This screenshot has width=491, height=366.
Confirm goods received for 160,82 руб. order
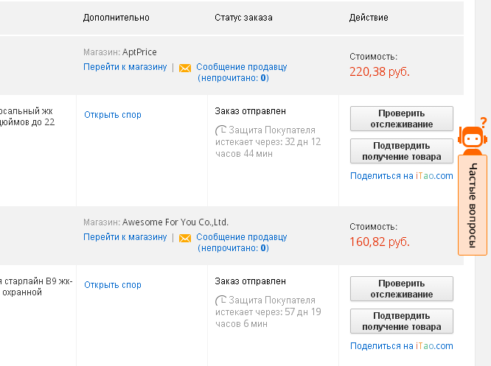pyautogui.click(x=402, y=321)
